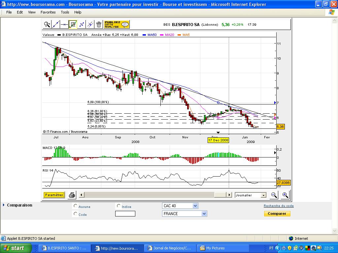338x253 pixels.
Task: Click the Applet B.ESPIRITO SA started status
Action: (x=31, y=239)
